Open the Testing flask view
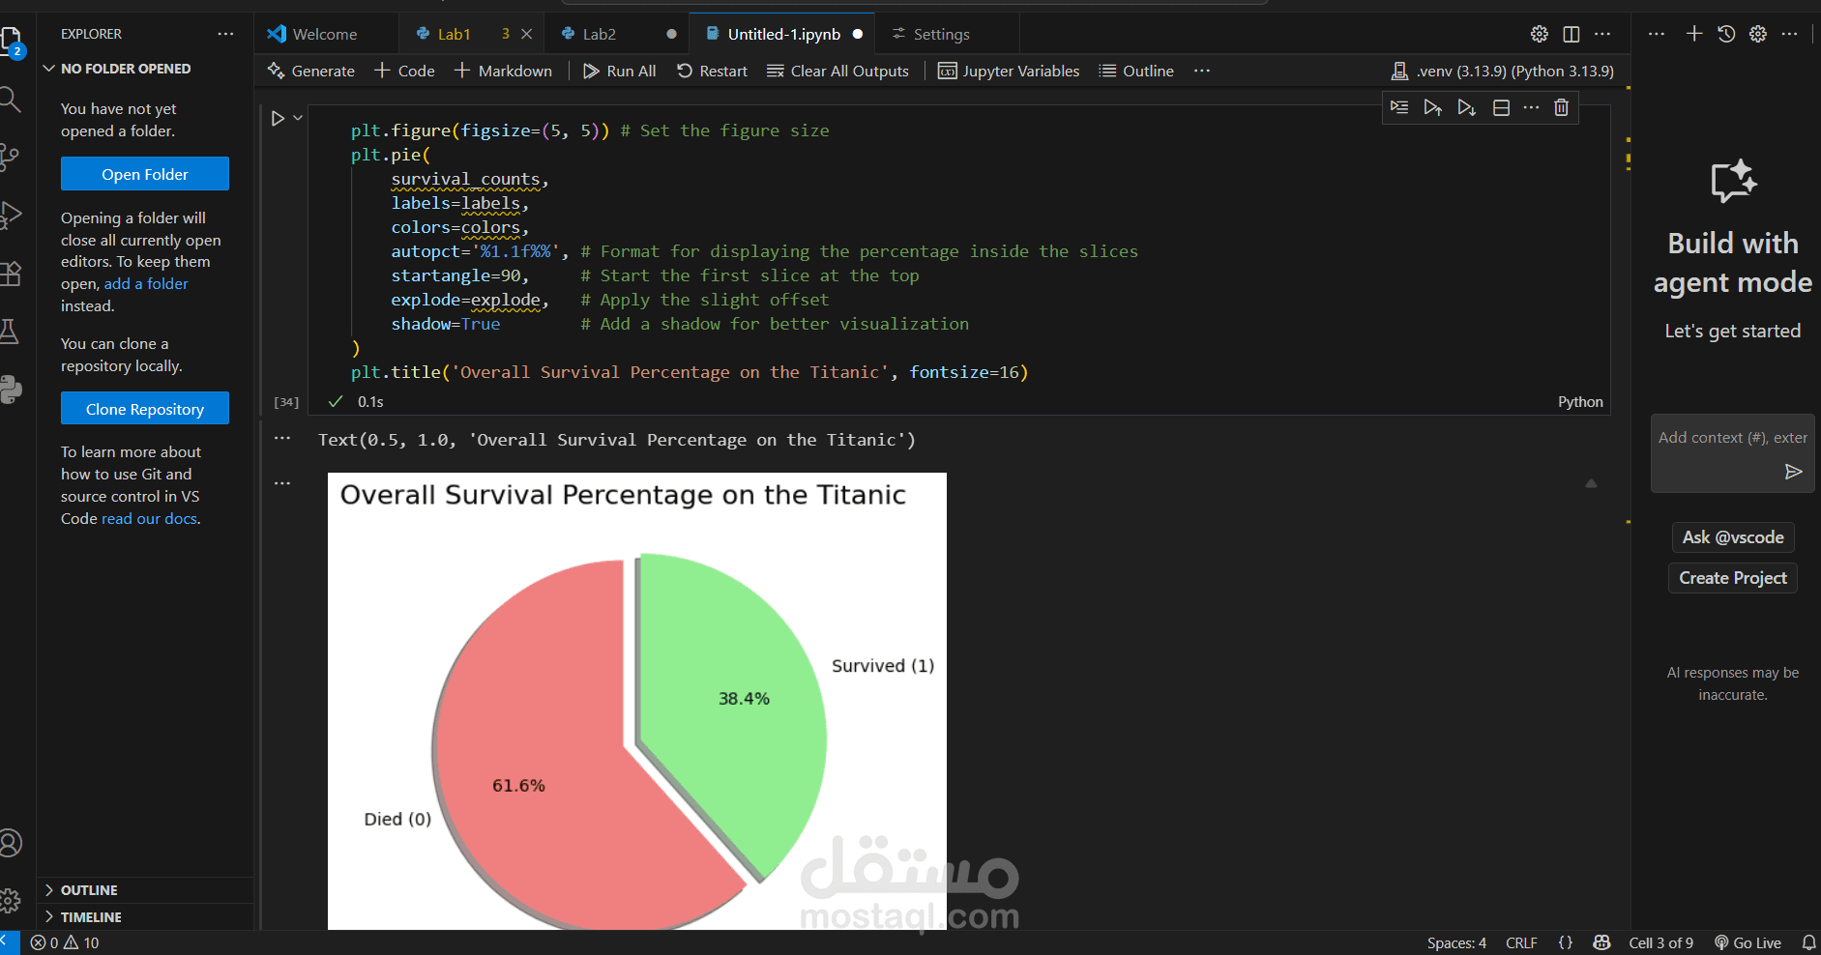 [11, 332]
